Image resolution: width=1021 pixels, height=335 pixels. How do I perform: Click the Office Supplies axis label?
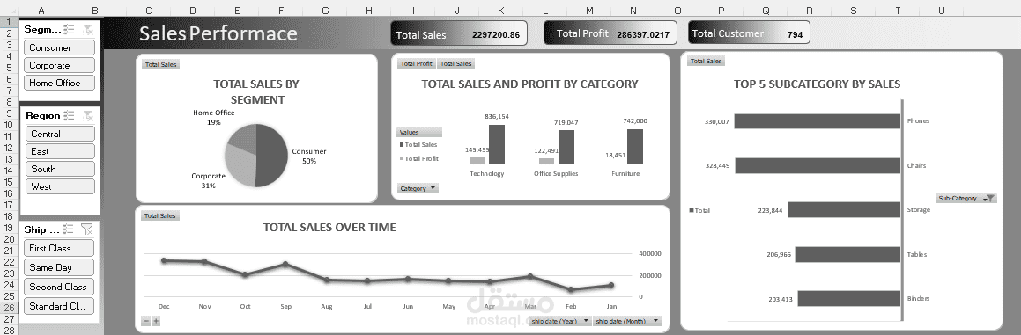point(556,174)
